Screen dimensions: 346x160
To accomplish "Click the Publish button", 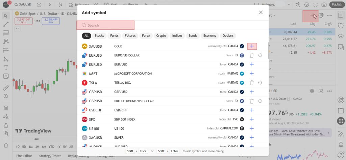I will [x=337, y=4].
